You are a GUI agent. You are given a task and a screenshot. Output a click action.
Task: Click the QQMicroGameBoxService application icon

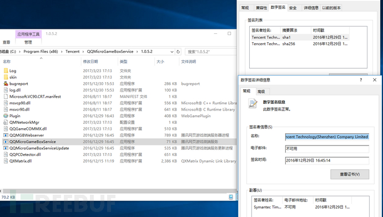click(6, 142)
